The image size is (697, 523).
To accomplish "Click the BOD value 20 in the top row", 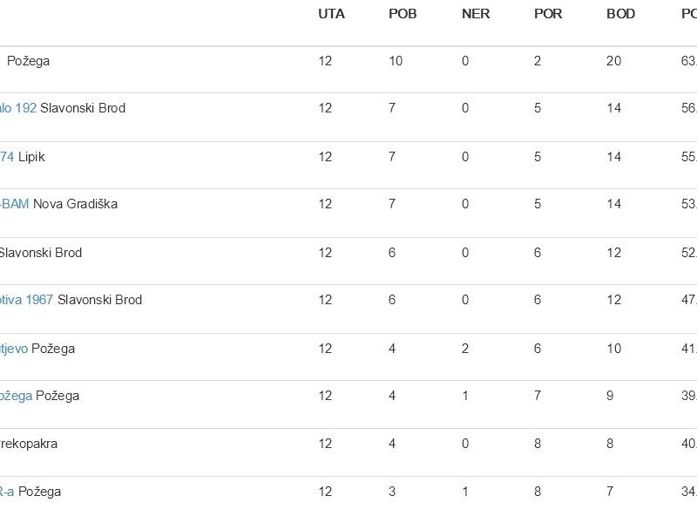I will point(614,61).
